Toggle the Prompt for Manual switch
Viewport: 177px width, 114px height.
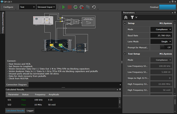166,47
